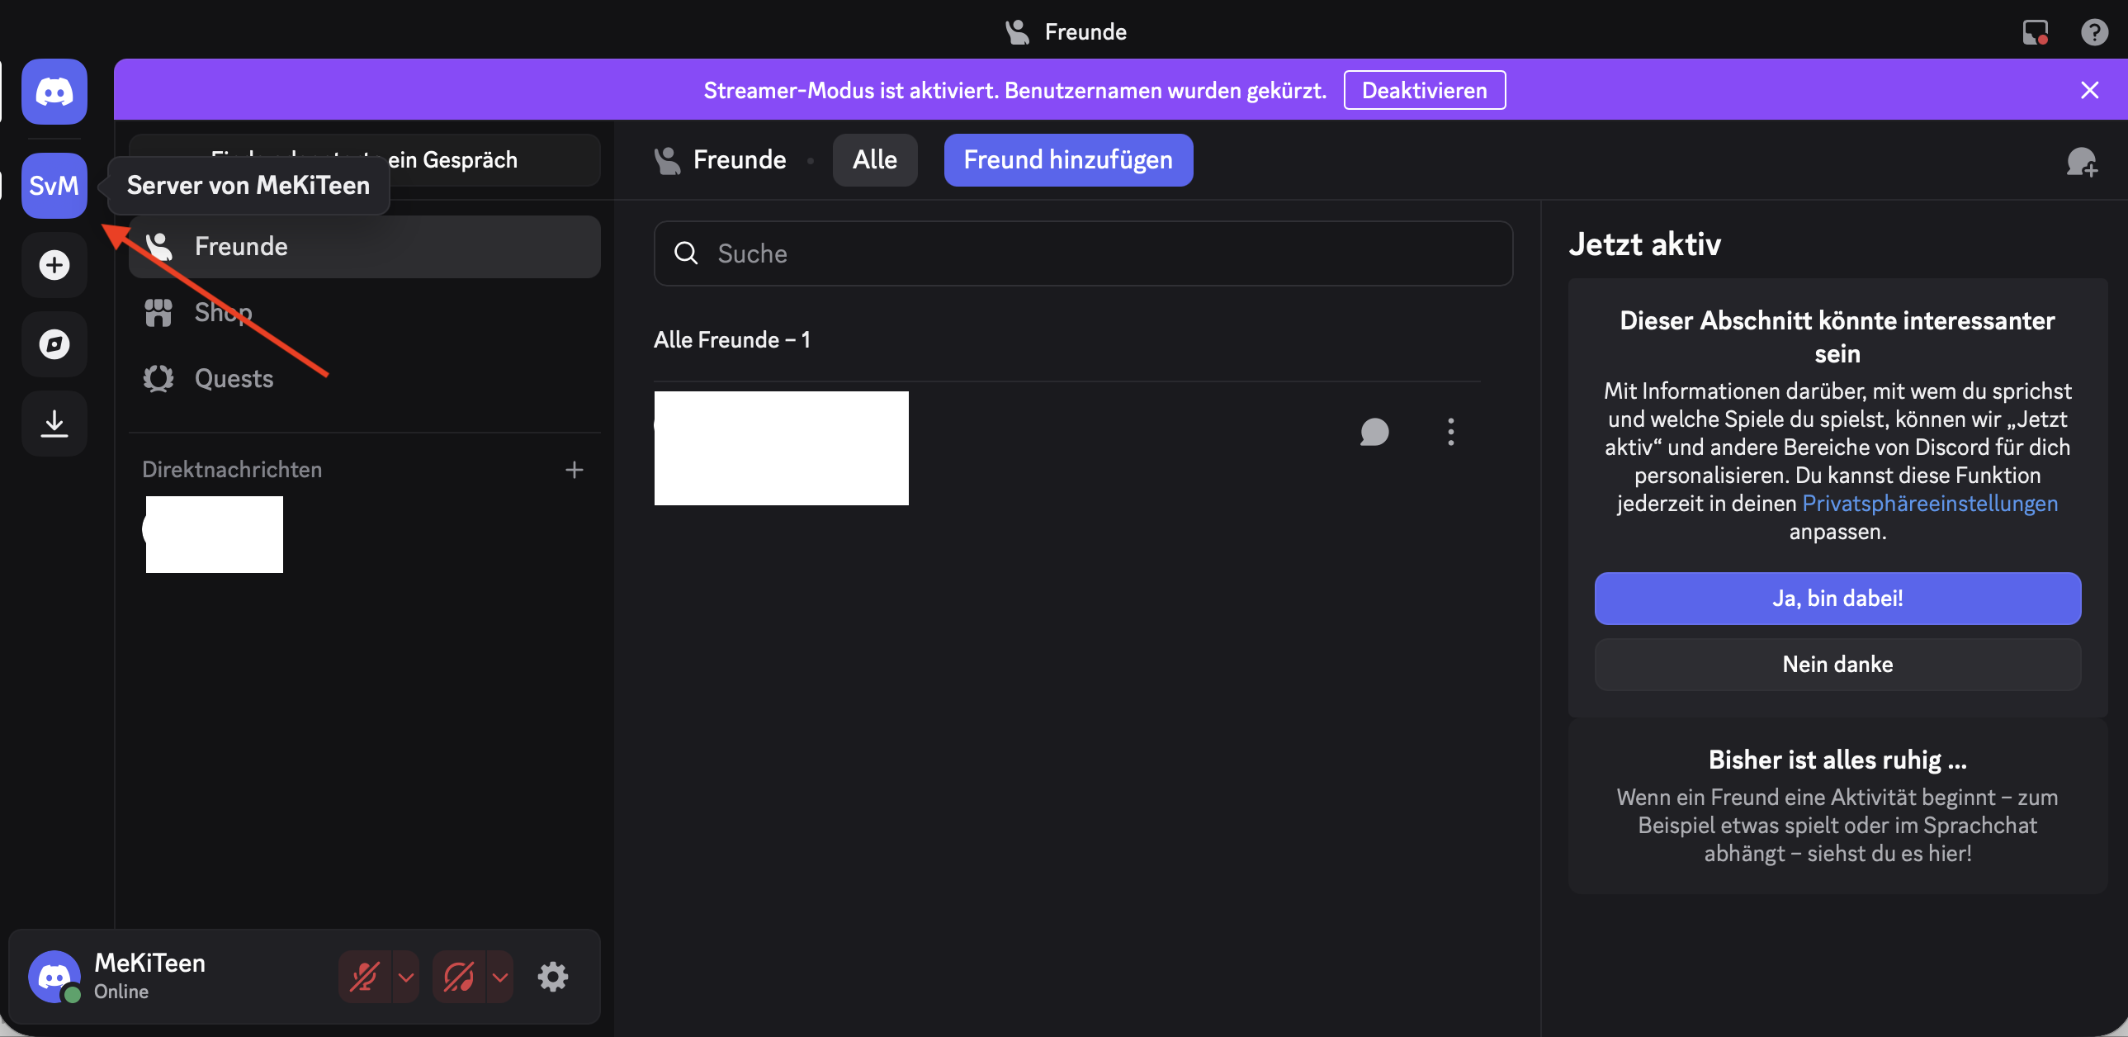Click new group DM icon top right

pyautogui.click(x=2081, y=161)
